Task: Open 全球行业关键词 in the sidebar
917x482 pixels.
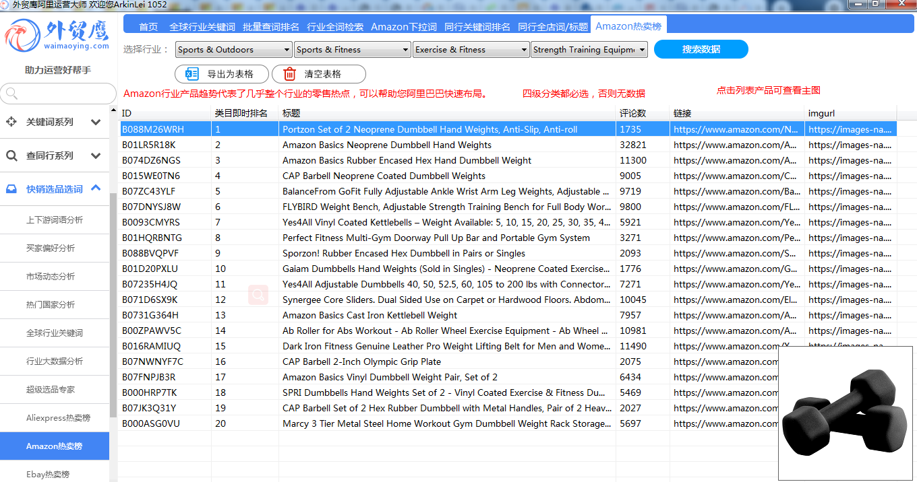Action: pyautogui.click(x=55, y=333)
